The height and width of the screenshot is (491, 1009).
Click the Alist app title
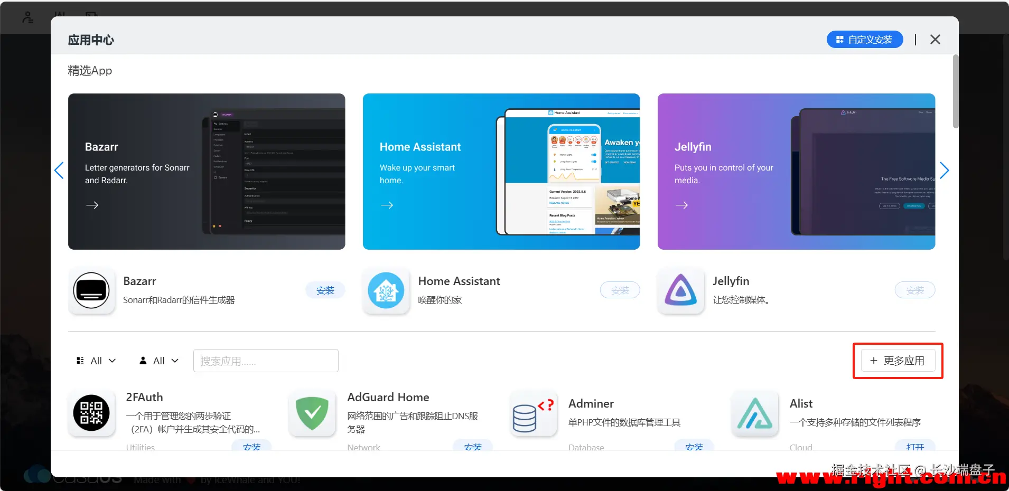pos(801,403)
